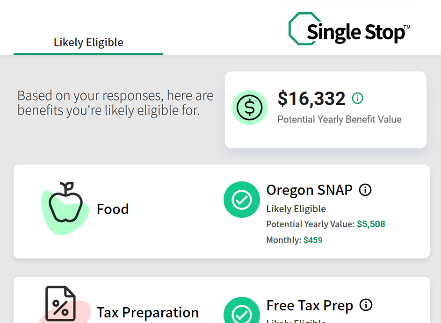
Task: Click the Tax Preparation category label
Action: [x=147, y=312]
